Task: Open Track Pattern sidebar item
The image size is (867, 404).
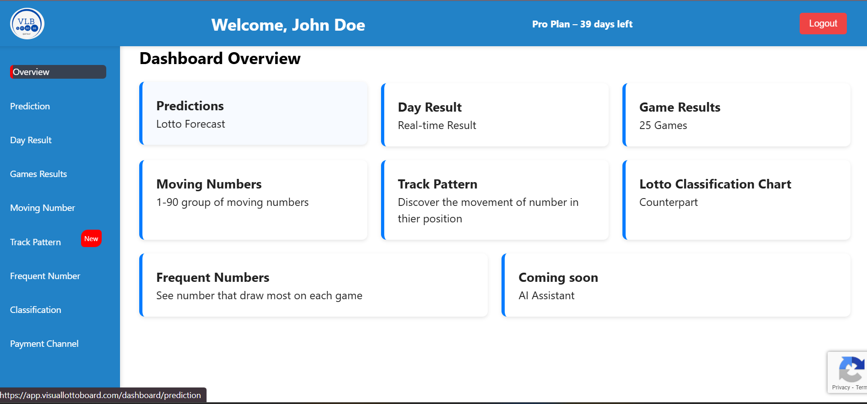Action: [35, 242]
